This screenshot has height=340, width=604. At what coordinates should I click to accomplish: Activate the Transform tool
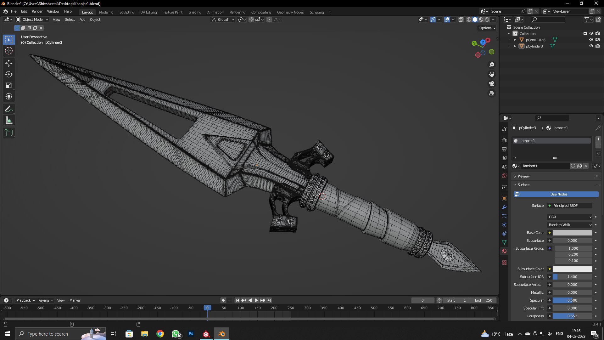pyautogui.click(x=9, y=96)
